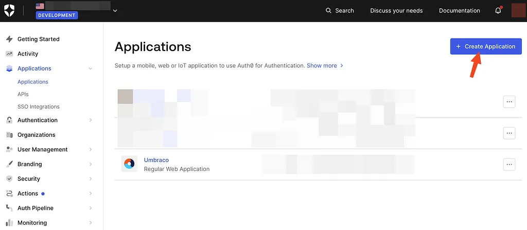Open options menu for Umbraco row
The width and height of the screenshot is (527, 230).
[509, 165]
